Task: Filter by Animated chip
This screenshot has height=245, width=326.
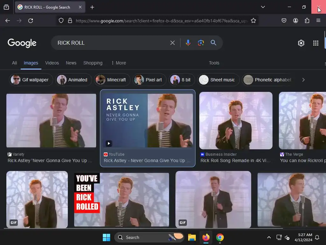Action: click(74, 80)
